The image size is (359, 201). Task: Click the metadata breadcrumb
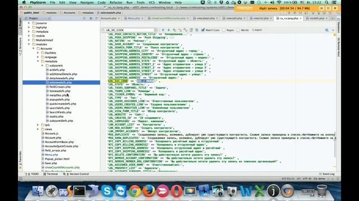click(86, 13)
